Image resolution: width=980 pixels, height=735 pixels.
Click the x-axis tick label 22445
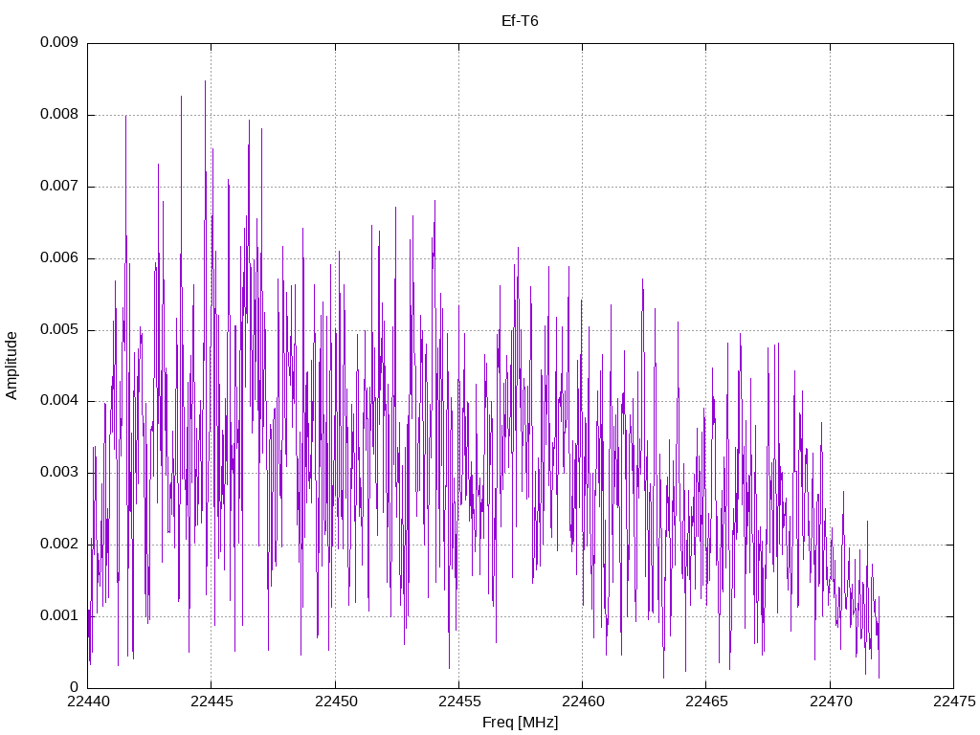(212, 702)
